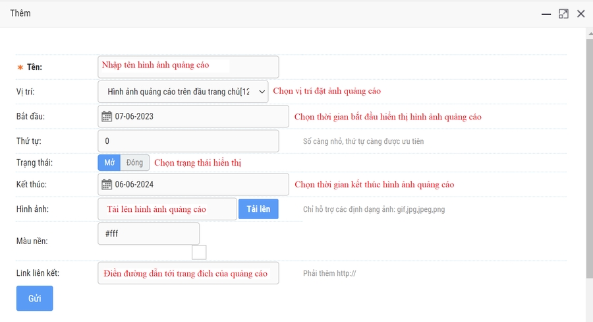Focus the Tên name input field
The image size is (593, 322).
pyautogui.click(x=188, y=67)
